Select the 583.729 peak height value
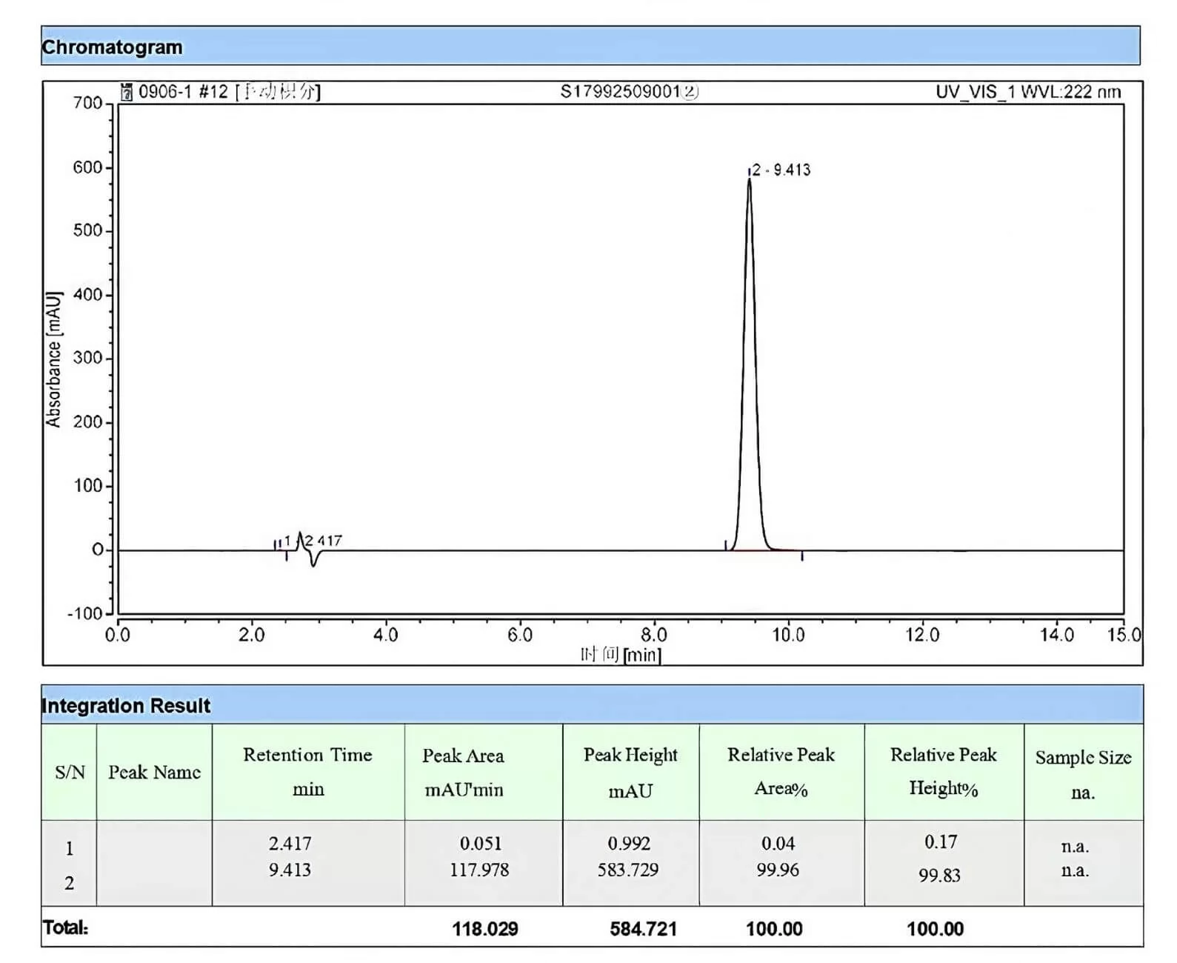Screen dimensions: 1177x963 pos(628,870)
